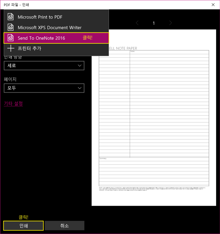Select Microsoft Print to PDF printer
220x234 pixels.
click(x=56, y=17)
